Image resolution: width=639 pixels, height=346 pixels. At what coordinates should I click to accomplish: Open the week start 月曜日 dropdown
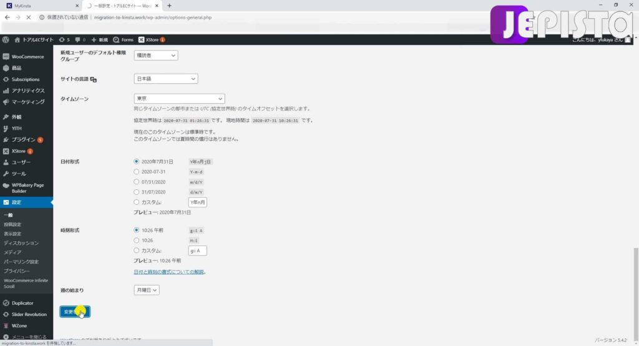[146, 290]
